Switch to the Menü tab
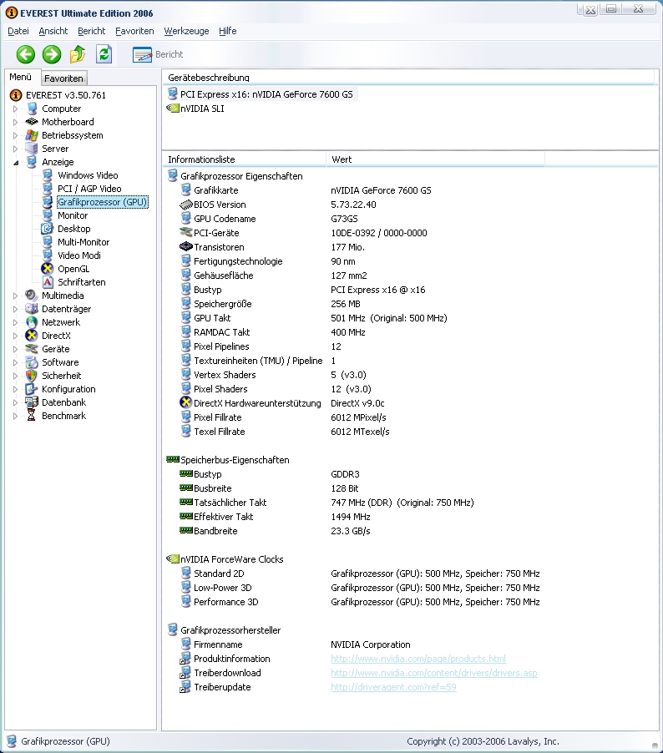Image resolution: width=663 pixels, height=753 pixels. coord(21,77)
